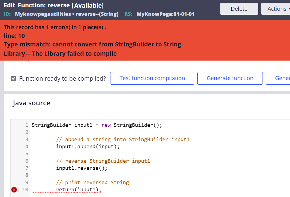
Task: Uncheck Function ready to be compiled checkbox
Action: click(x=14, y=78)
